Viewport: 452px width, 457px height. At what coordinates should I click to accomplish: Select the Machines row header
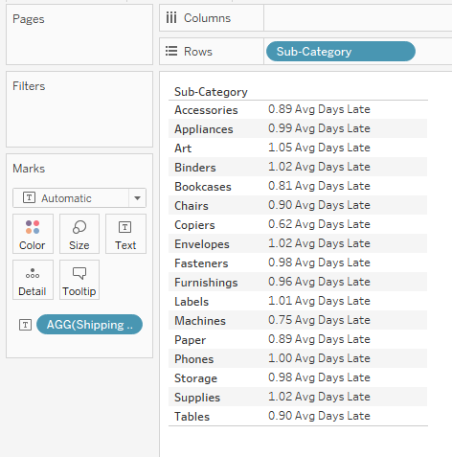(x=200, y=321)
